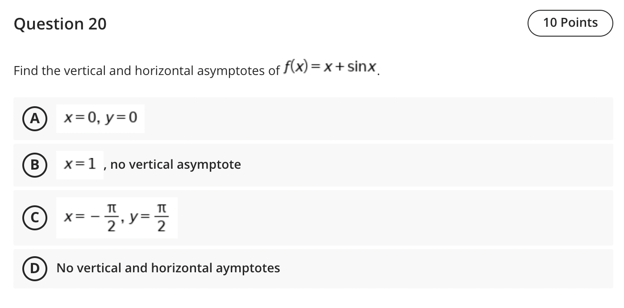Select answer option D circle
Viewport: 624px width, 308px height.
(34, 268)
